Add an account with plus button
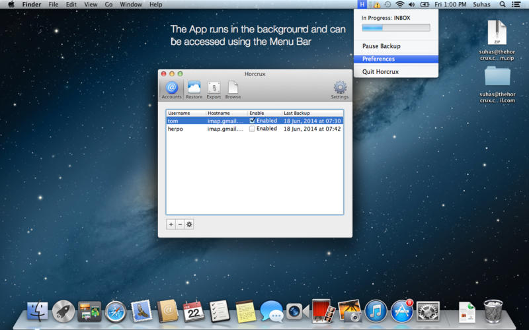 point(171,224)
